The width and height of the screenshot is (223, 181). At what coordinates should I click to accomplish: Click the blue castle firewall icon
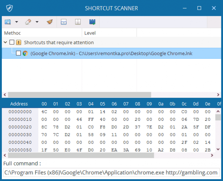(x=92, y=22)
